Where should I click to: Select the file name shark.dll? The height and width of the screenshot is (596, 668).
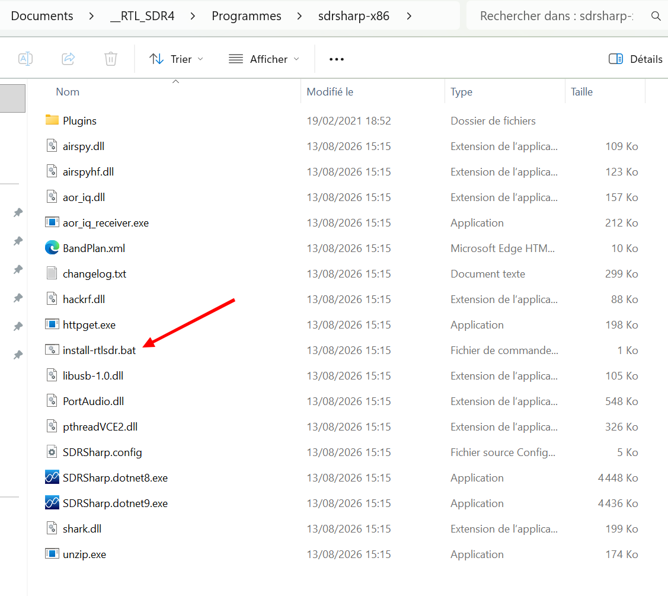coord(82,528)
